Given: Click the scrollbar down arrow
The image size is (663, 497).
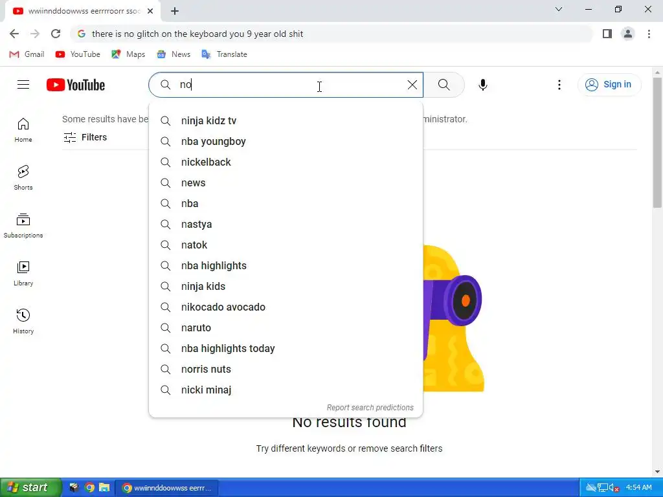Looking at the screenshot, I should point(657,472).
